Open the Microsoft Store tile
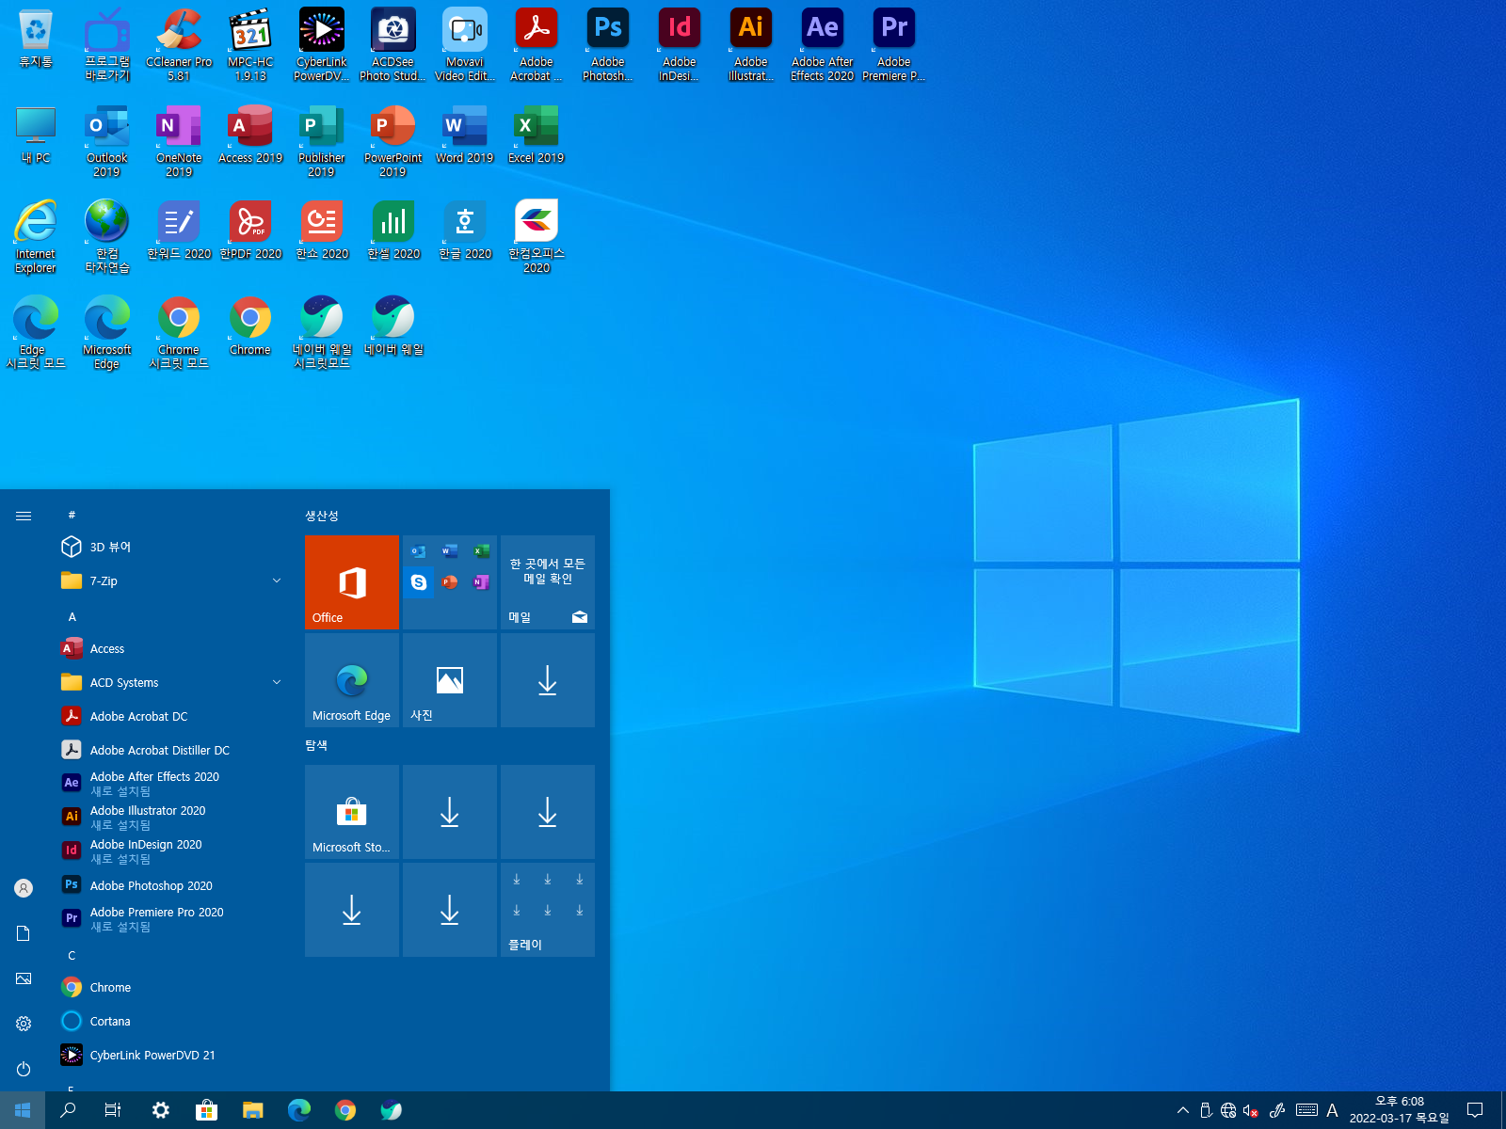Screen dimensions: 1506x1129 tap(352, 812)
